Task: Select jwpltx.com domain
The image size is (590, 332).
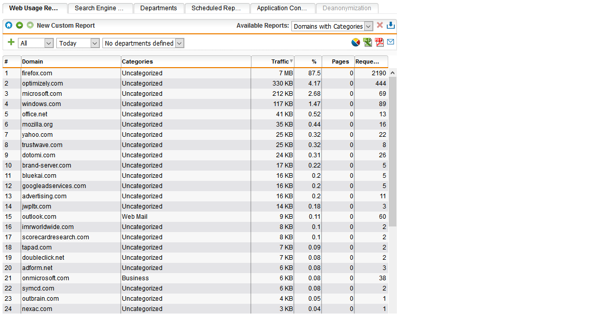Action: click(x=36, y=206)
